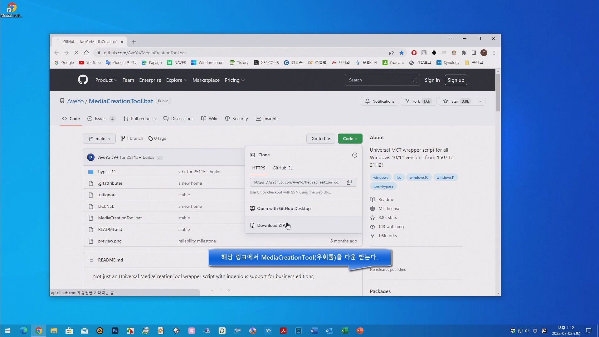This screenshot has width=599, height=337.
Task: Click the bookmark star in address bar
Action: pos(402,53)
